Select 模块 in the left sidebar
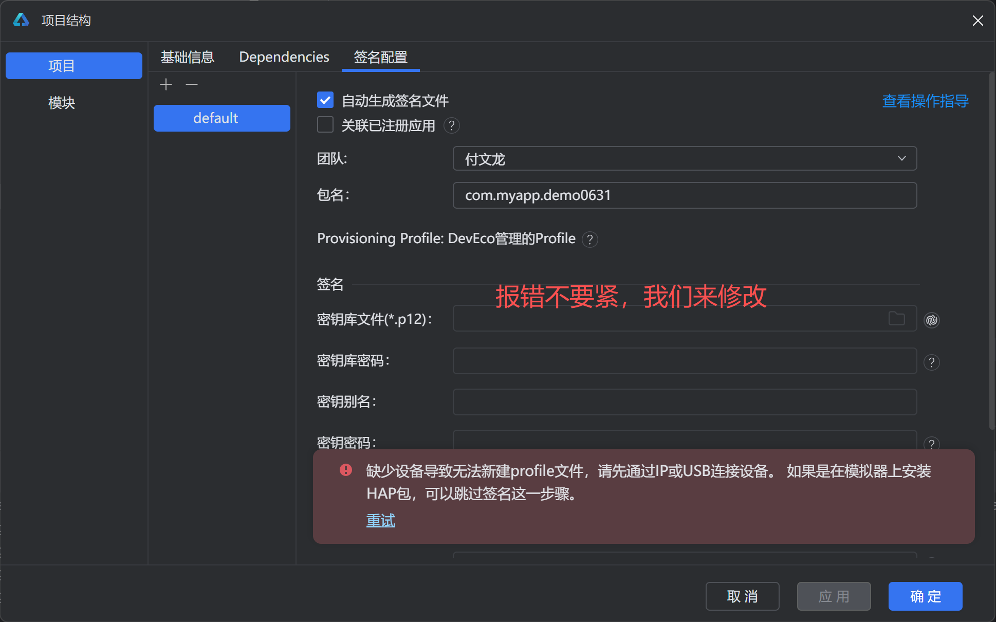The image size is (996, 622). pyautogui.click(x=62, y=103)
